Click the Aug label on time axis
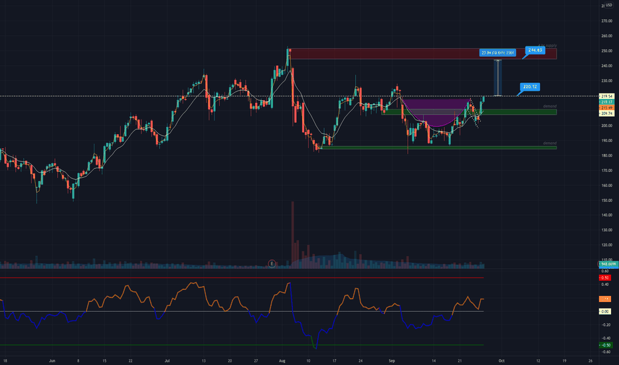 282,360
